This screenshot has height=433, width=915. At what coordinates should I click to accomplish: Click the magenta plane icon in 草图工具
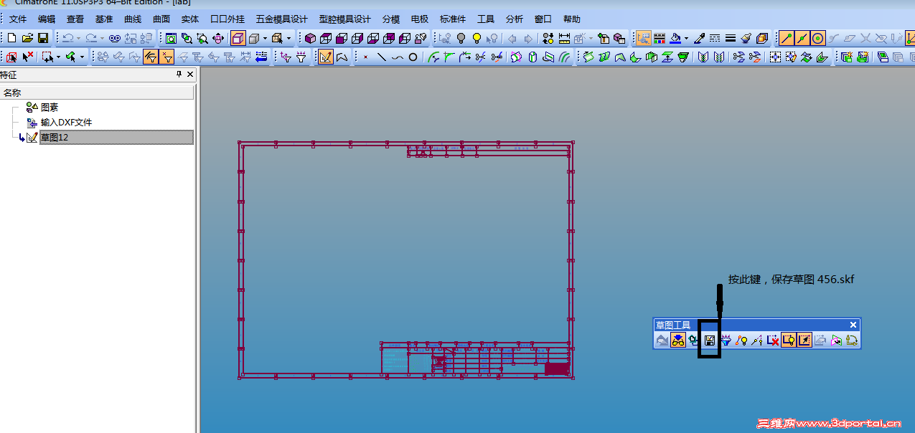click(836, 341)
